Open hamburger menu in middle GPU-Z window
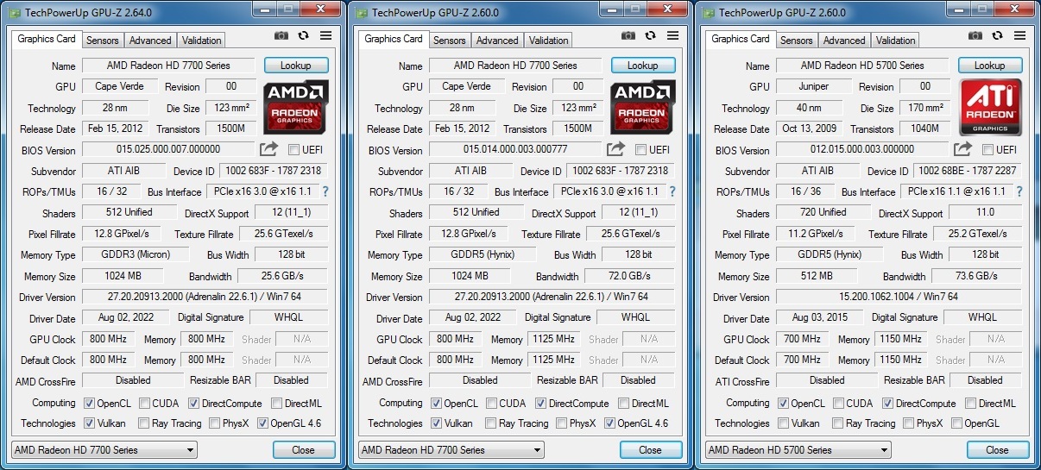1041x470 pixels. point(672,36)
